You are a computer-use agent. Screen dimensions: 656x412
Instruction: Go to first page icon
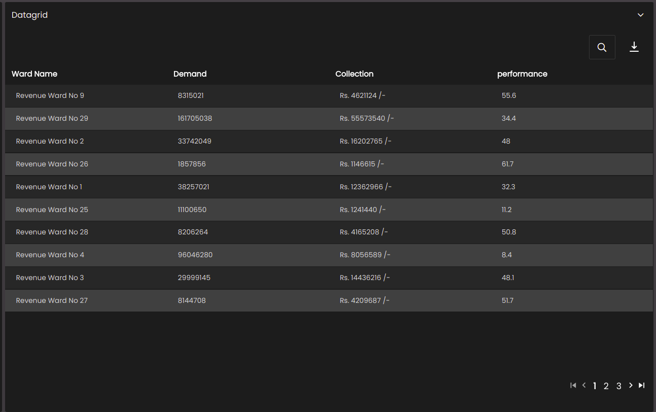(x=573, y=386)
